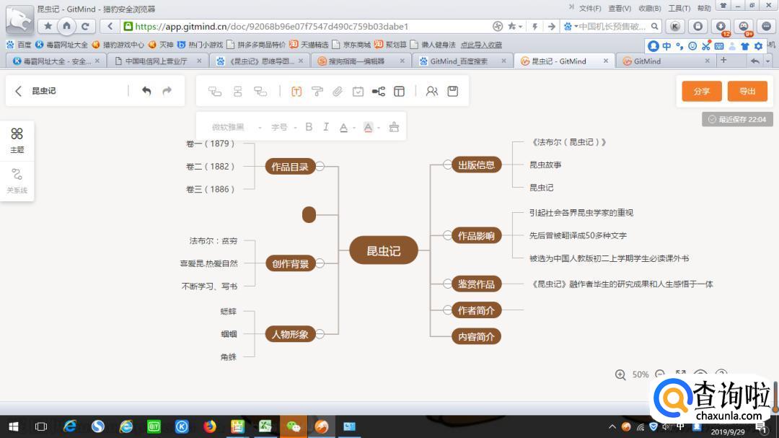Click the orange 导出 button
The image size is (779, 438).
tap(747, 91)
